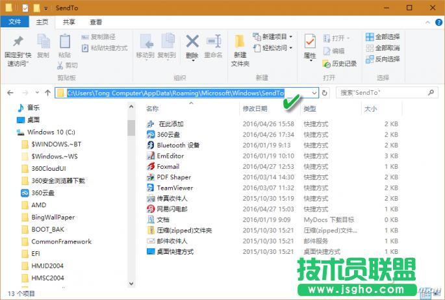Switch to the 查看 (View) ribbon tab

pyautogui.click(x=95, y=21)
